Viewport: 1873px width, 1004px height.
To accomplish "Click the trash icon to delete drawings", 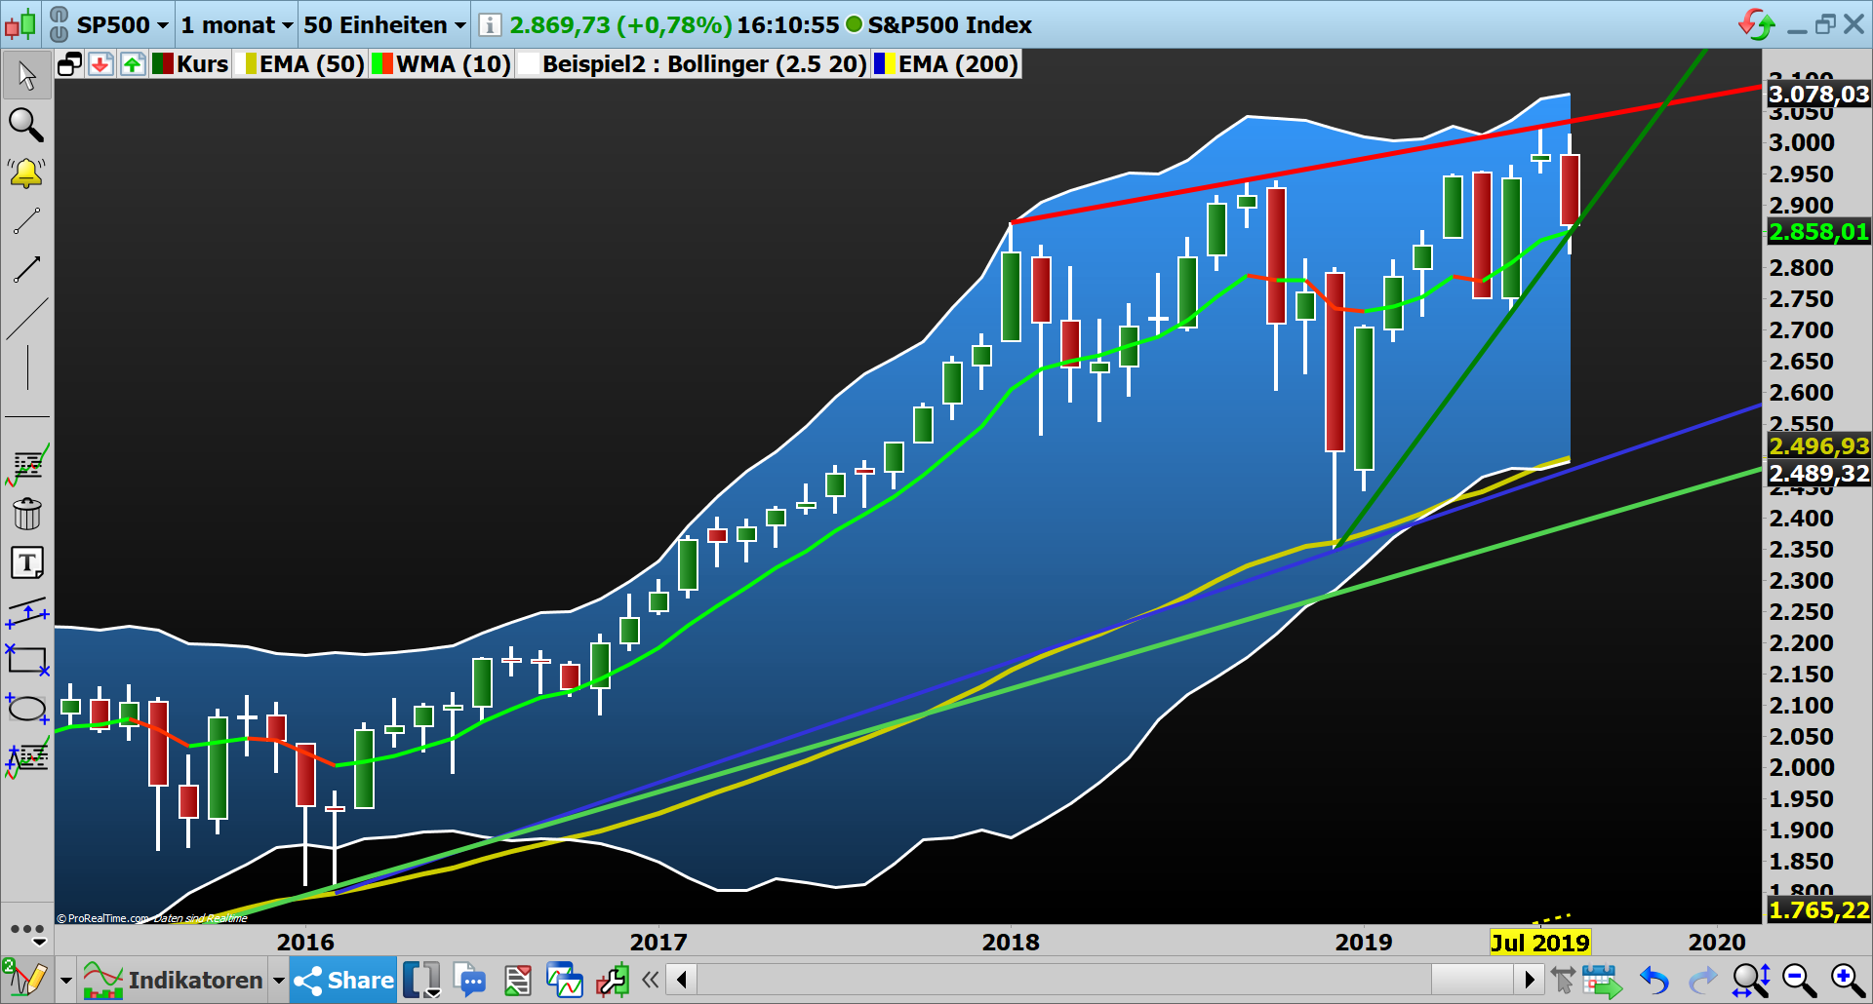I will (x=26, y=515).
